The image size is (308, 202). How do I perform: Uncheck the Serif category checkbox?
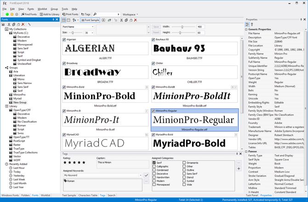(x=154, y=163)
